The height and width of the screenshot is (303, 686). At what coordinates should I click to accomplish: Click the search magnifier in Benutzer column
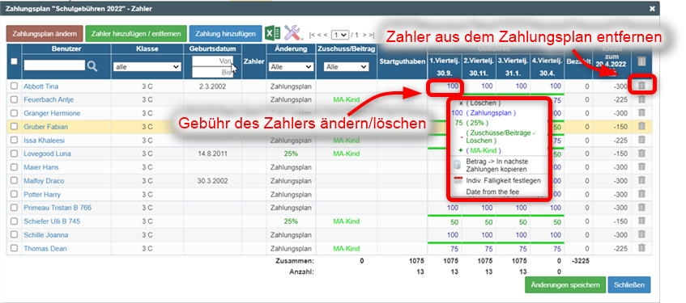[93, 66]
